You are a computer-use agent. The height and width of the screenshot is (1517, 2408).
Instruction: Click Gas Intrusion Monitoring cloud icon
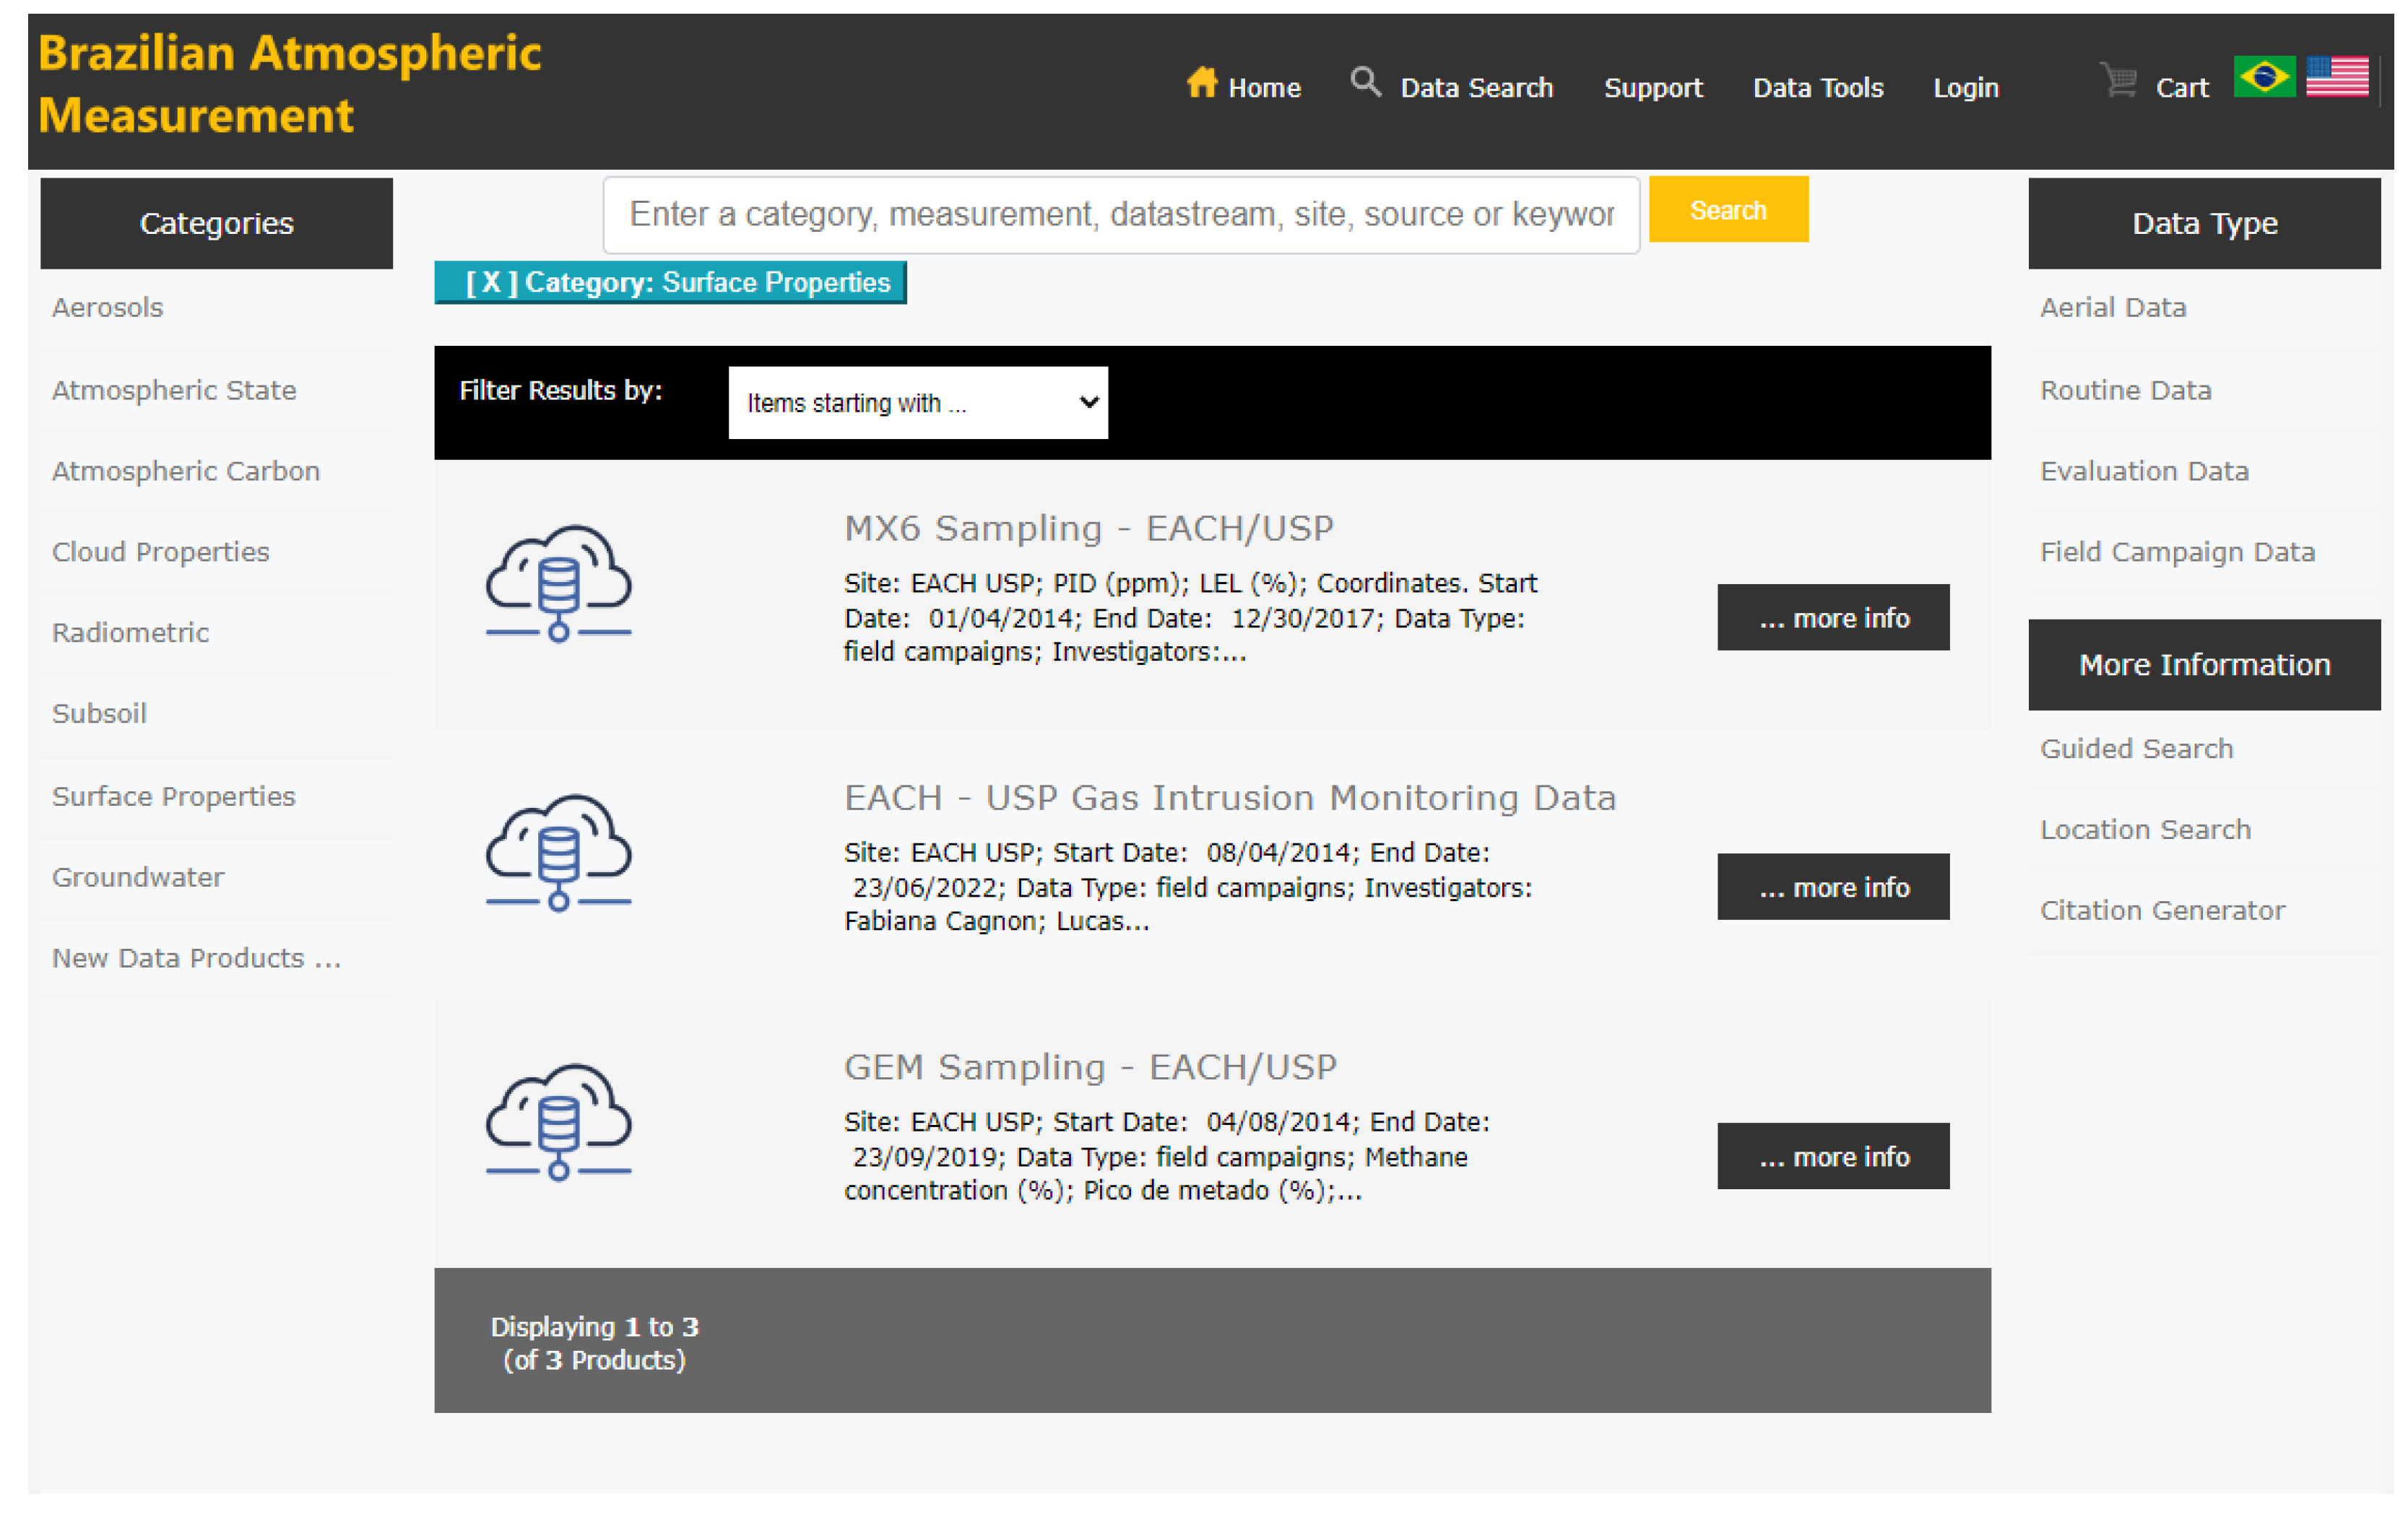click(558, 852)
